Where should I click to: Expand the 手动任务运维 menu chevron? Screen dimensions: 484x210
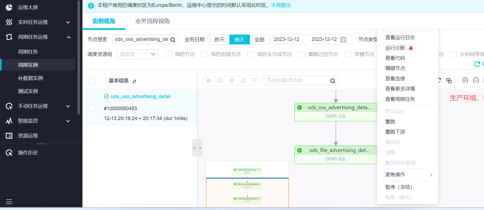coord(68,106)
